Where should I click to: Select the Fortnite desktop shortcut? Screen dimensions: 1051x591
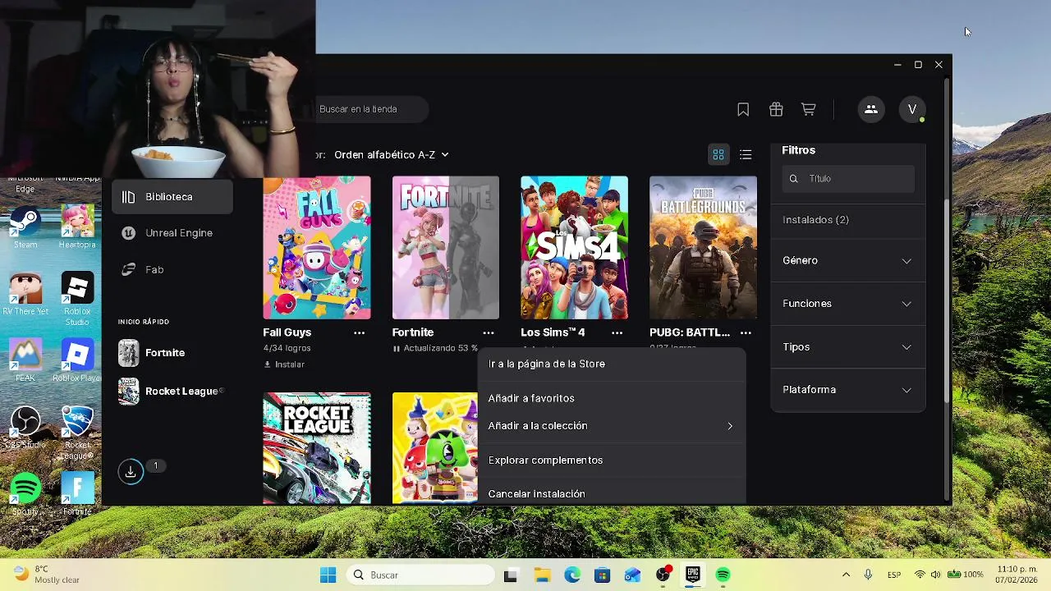[x=77, y=494]
